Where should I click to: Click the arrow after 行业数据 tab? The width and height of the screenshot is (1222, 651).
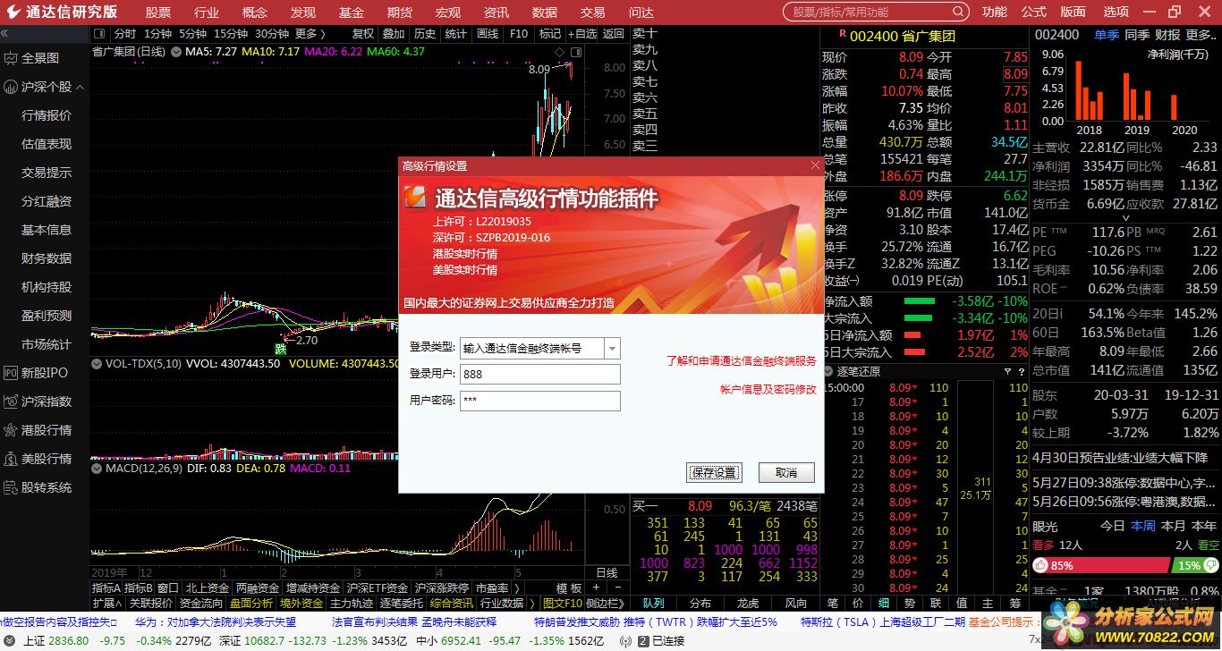point(533,604)
